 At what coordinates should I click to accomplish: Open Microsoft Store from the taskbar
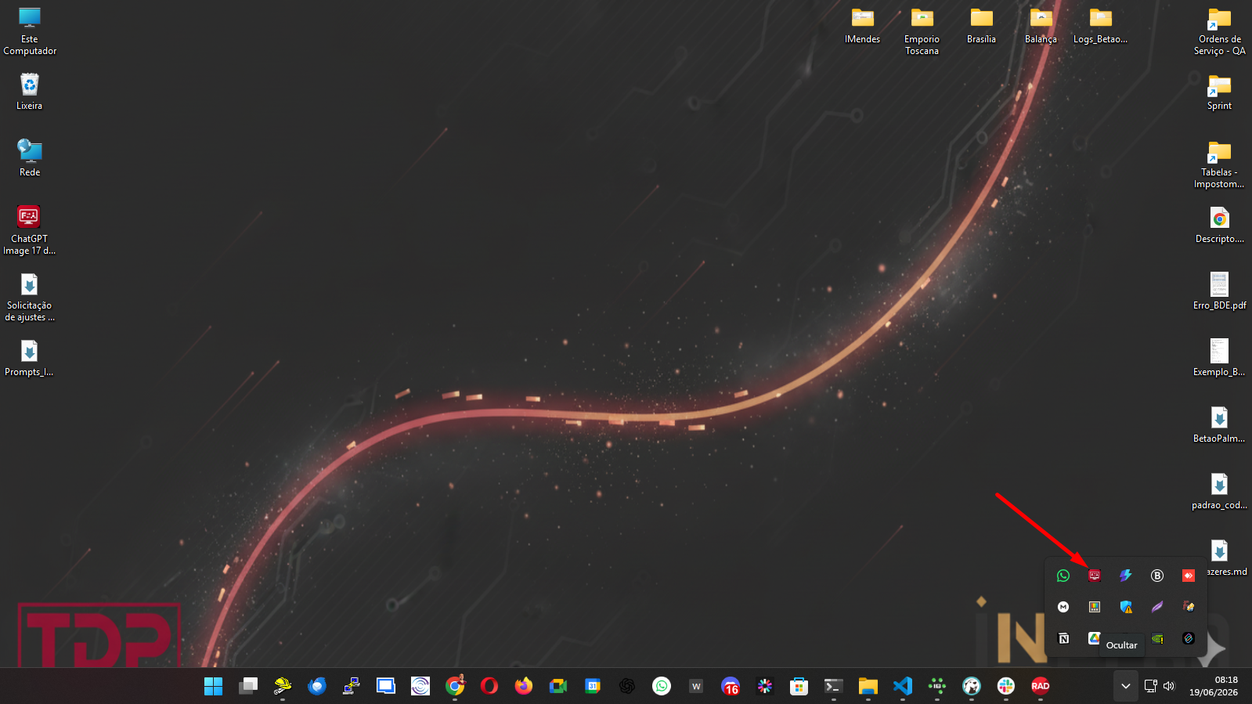coord(799,686)
